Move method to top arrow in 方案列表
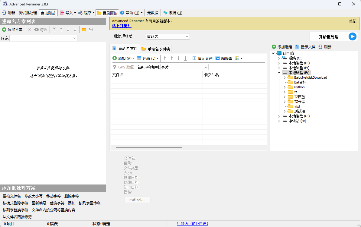 click(x=54, y=30)
